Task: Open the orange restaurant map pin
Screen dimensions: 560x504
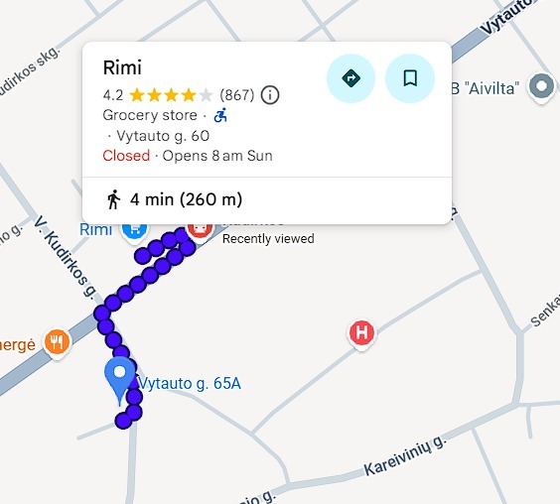Action: pyautogui.click(x=57, y=342)
